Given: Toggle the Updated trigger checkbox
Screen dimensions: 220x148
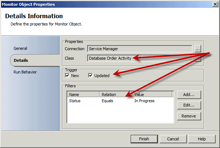Looking at the screenshot, I should (x=91, y=76).
